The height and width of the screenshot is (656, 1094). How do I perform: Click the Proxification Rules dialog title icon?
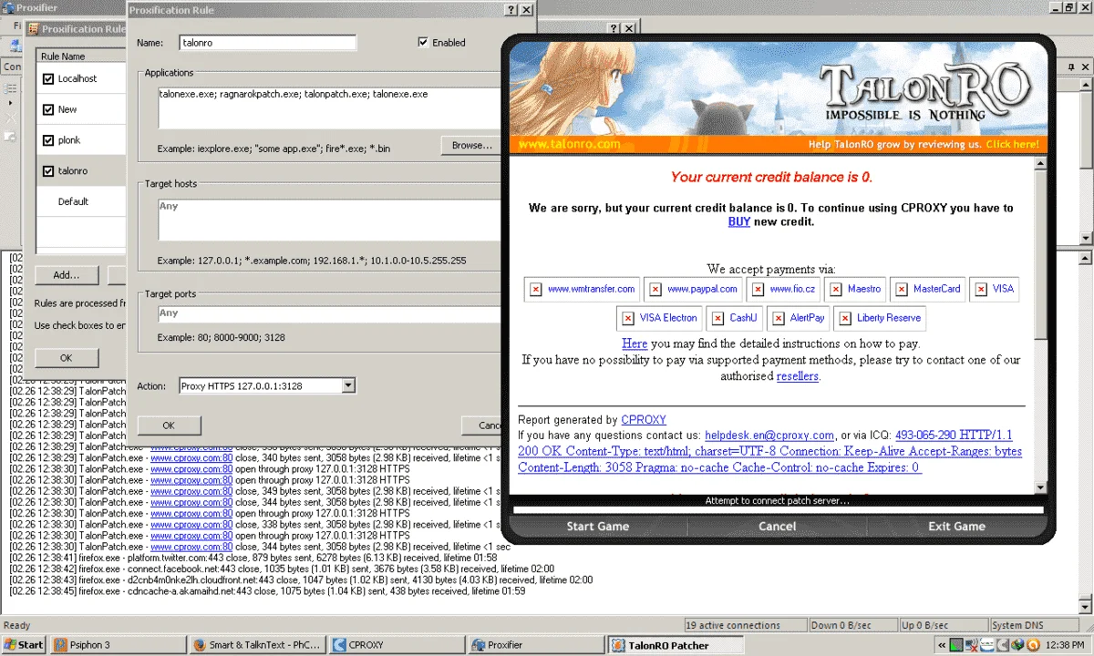[x=33, y=29]
